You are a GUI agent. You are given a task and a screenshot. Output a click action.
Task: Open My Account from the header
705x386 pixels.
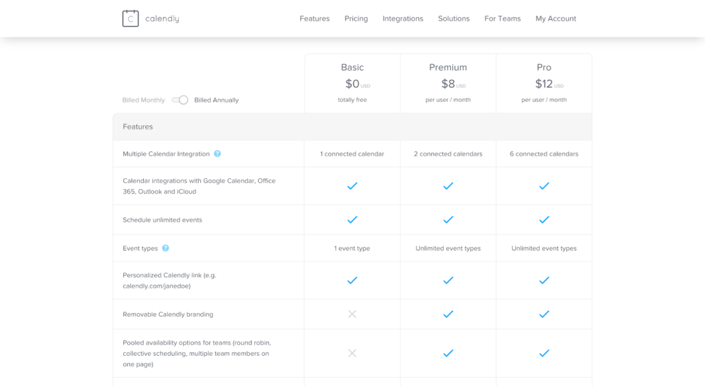click(x=556, y=19)
